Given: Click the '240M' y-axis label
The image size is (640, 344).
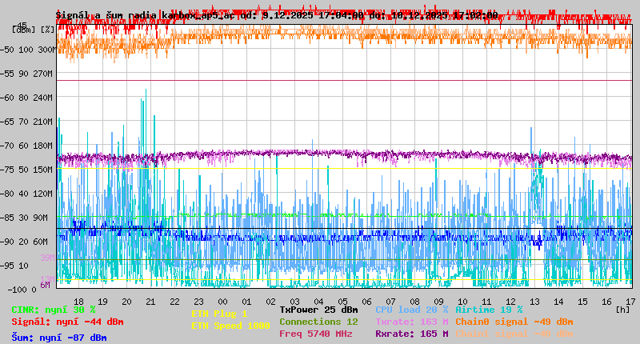Looking at the screenshot, I should click(x=43, y=98).
